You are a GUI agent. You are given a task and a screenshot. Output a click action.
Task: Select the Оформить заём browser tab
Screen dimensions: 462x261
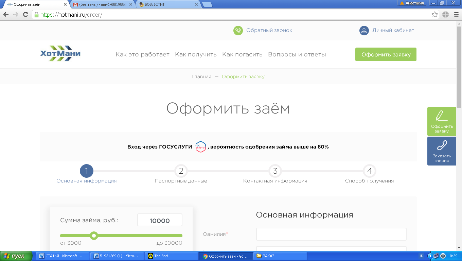tap(37, 4)
